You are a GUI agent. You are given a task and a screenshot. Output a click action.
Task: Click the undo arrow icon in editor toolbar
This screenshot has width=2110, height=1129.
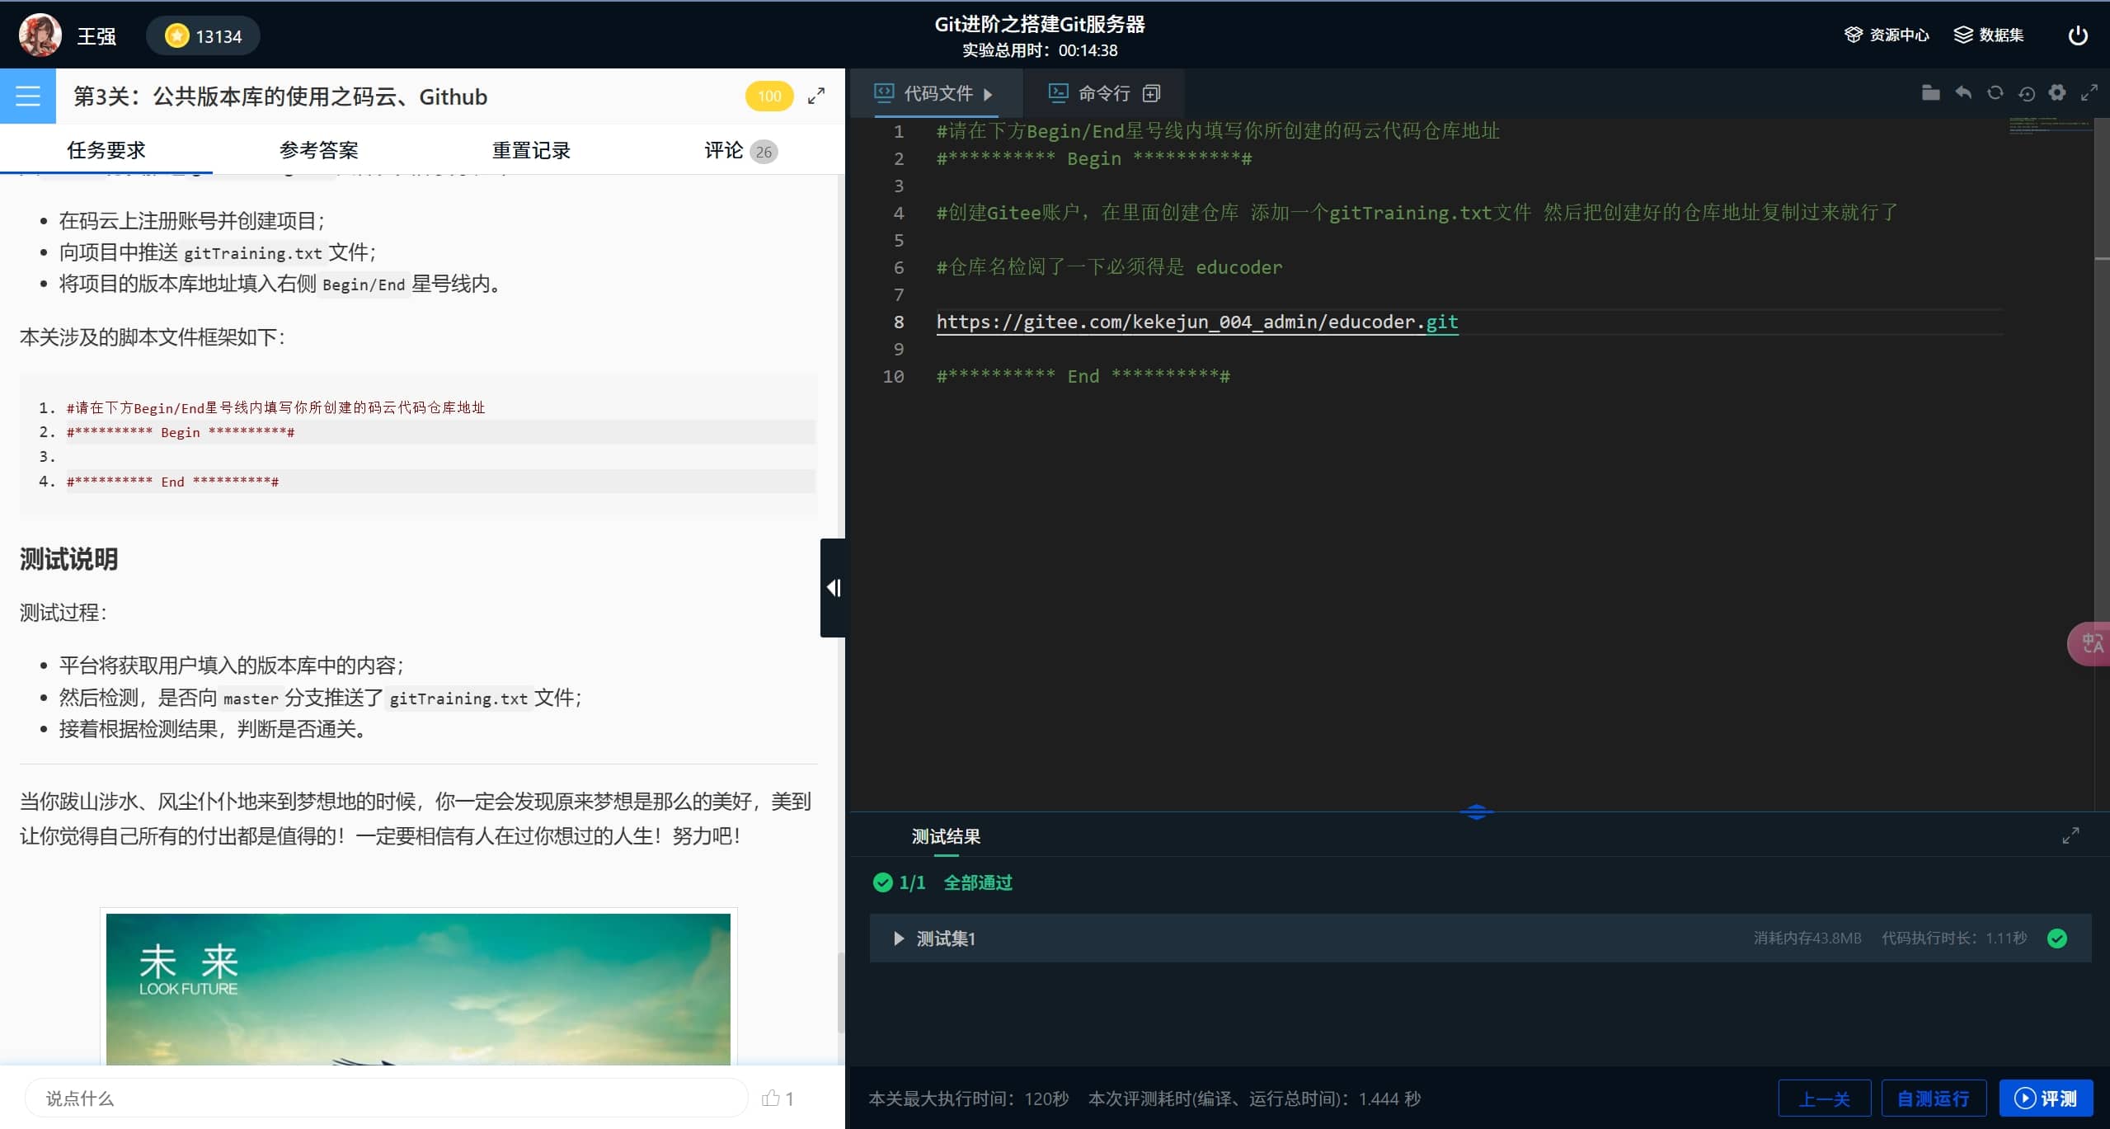(1963, 92)
